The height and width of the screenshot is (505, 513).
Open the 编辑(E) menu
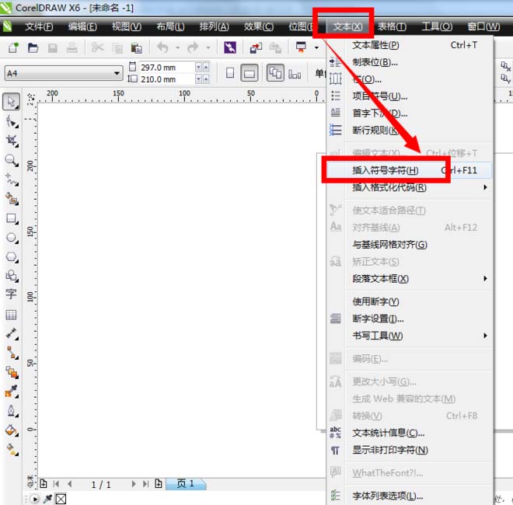click(x=82, y=26)
